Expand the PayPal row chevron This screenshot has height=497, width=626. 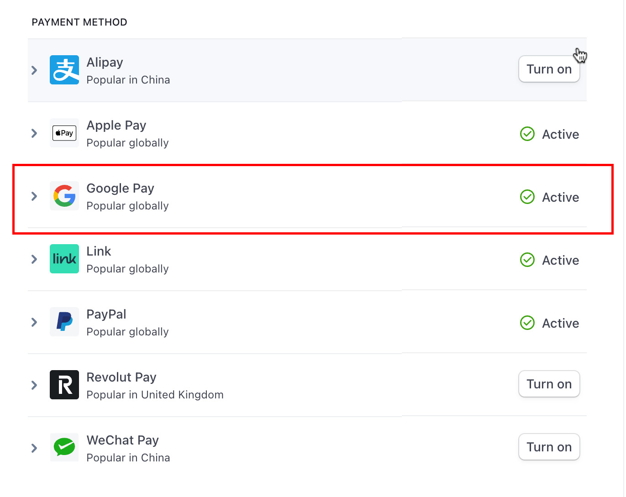coord(34,322)
